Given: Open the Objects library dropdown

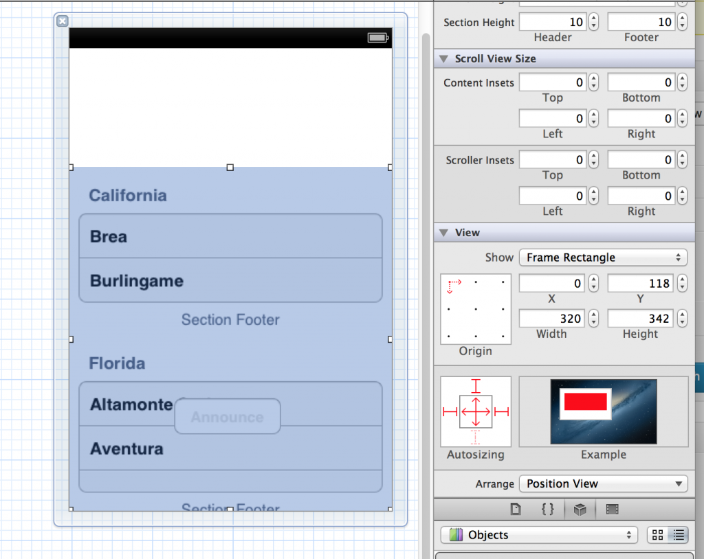Looking at the screenshot, I should point(539,535).
